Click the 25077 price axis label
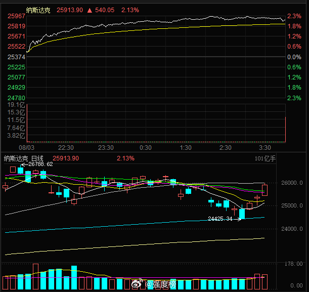The height and width of the screenshot is (292, 309). coord(17,77)
